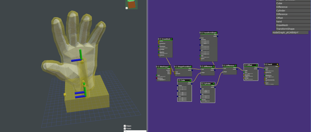Select the Cube node header

(184, 80)
